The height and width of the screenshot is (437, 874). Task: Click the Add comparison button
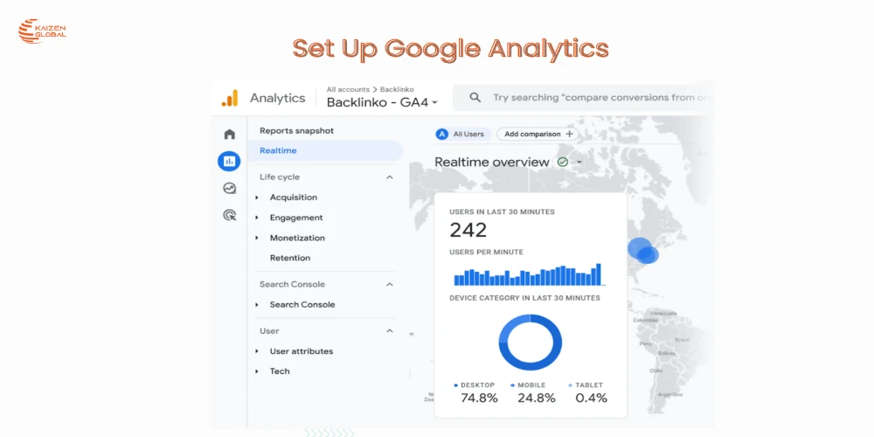click(538, 134)
